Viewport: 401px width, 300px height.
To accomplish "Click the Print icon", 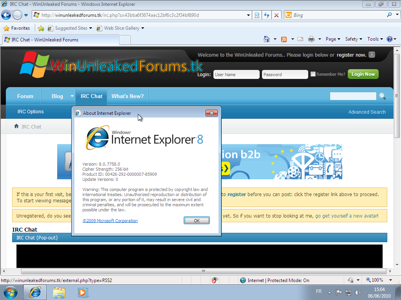I will pos(311,39).
